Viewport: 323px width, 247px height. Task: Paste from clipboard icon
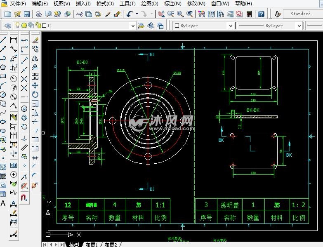[98, 14]
